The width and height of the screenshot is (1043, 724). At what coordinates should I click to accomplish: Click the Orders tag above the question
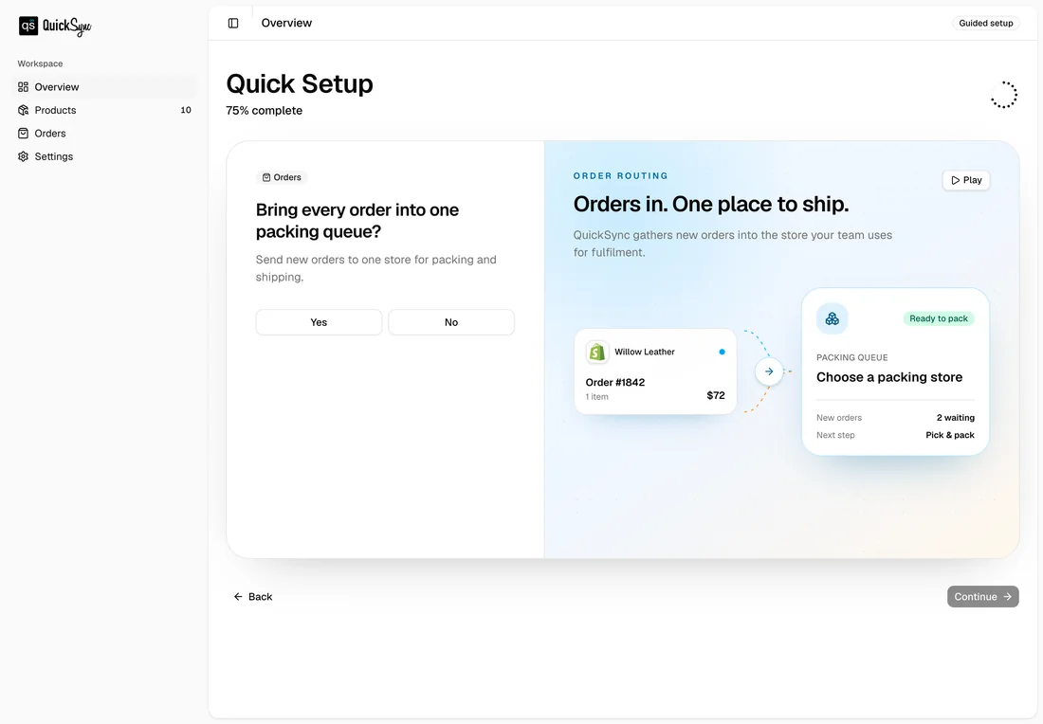(282, 177)
